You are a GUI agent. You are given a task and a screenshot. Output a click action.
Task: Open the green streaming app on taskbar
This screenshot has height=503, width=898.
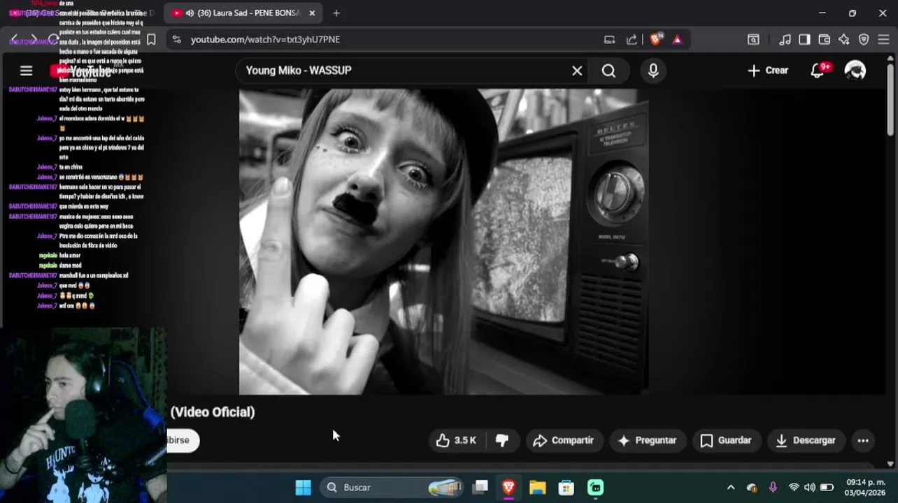(595, 487)
